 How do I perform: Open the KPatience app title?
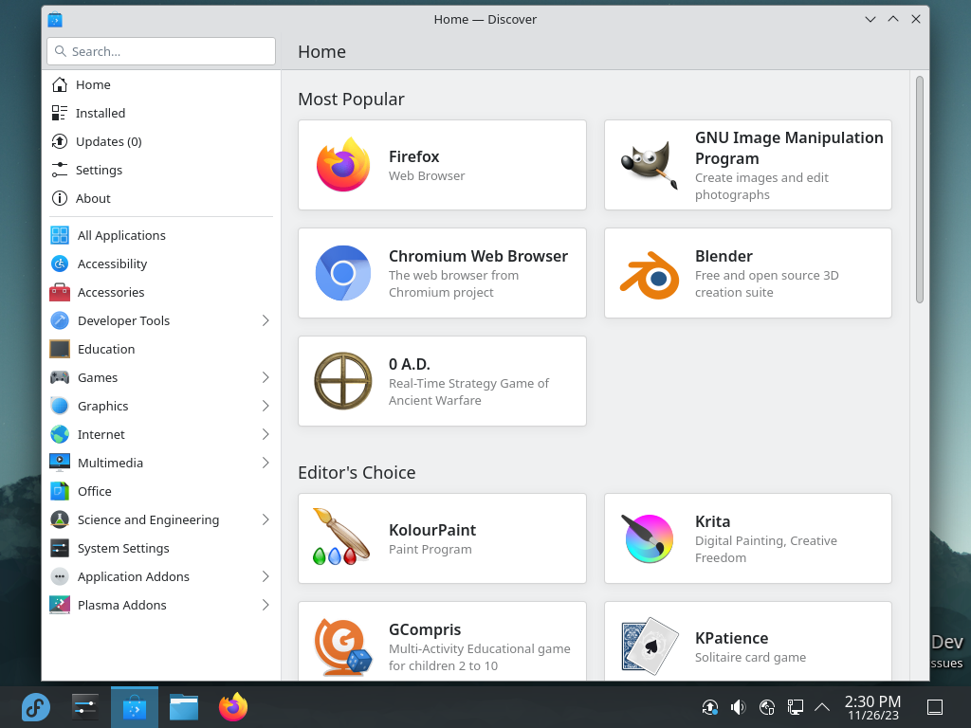point(731,638)
